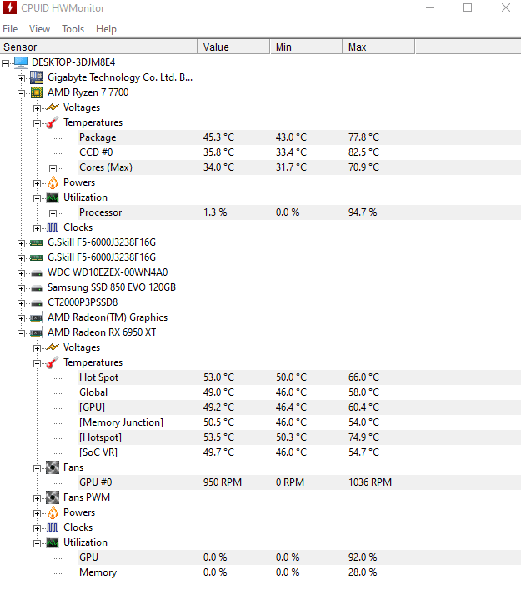Expand the Fans PWM section
The width and height of the screenshot is (521, 589).
(38, 497)
